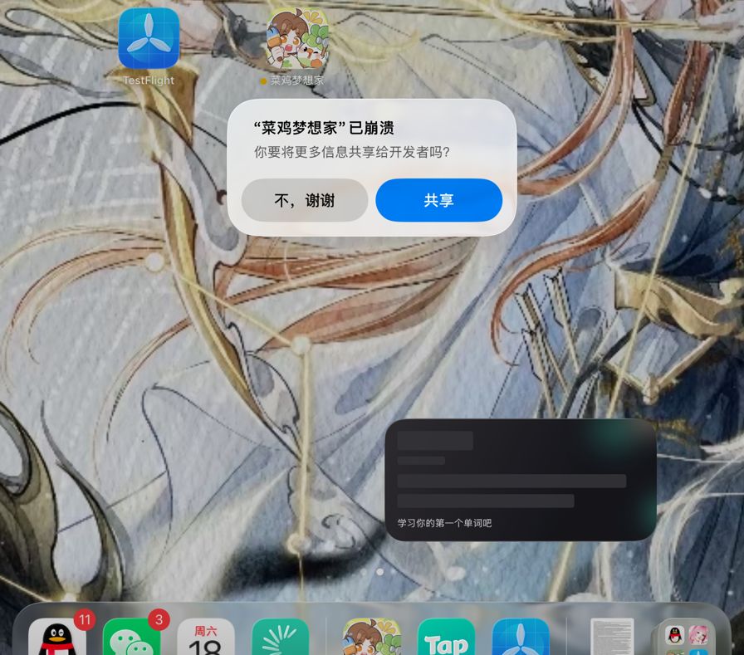Open the TestFlight app on home screen
This screenshot has height=655, width=744.
149,38
